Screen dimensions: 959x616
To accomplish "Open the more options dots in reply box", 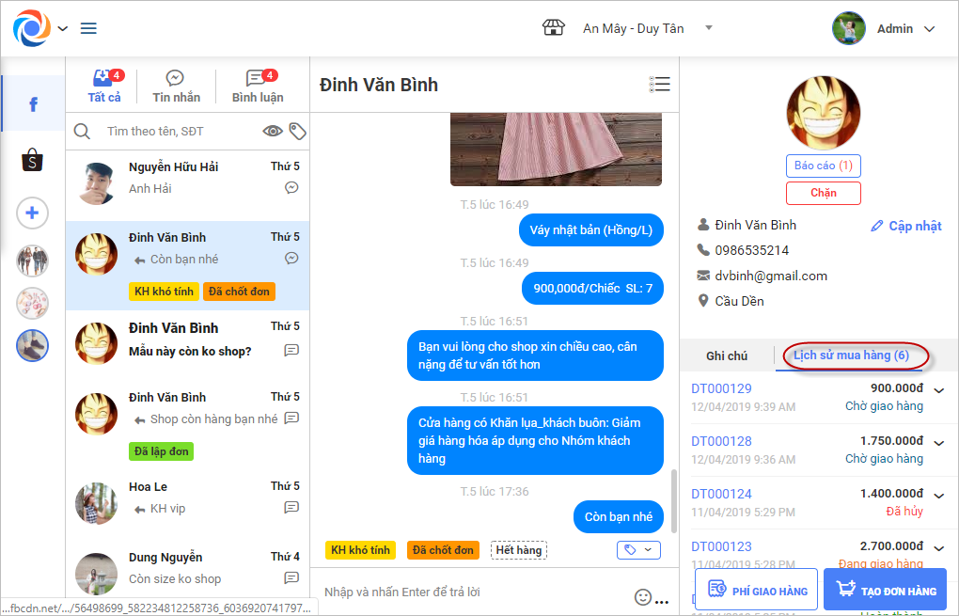I will 661,602.
